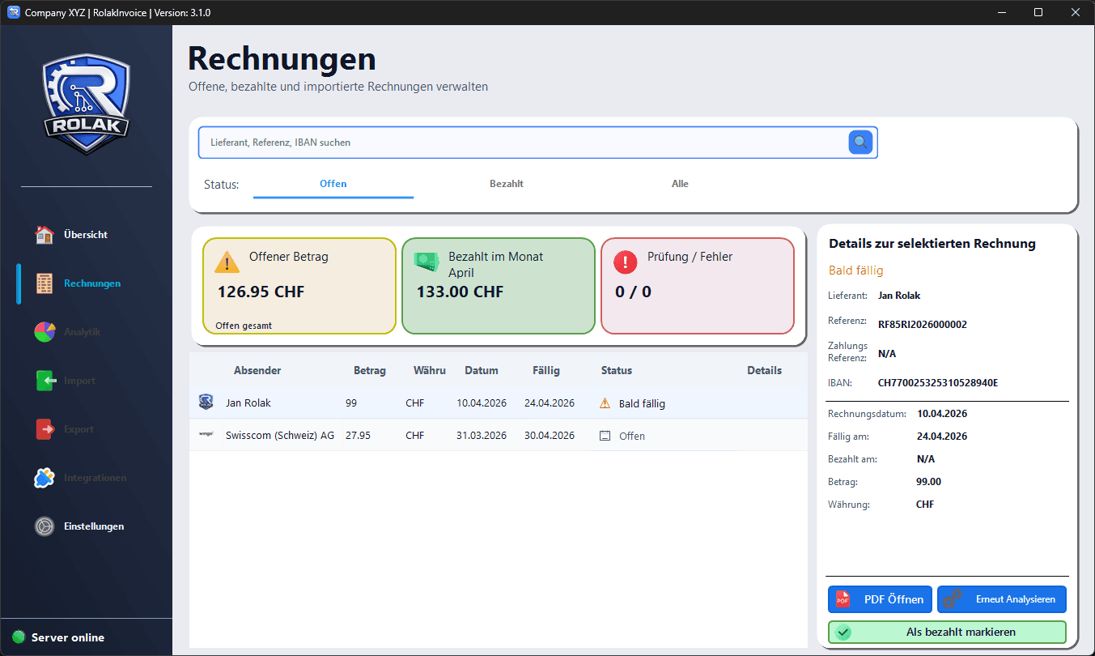The image size is (1095, 656).
Task: Click the green Import arrow icon
Action: tap(45, 381)
